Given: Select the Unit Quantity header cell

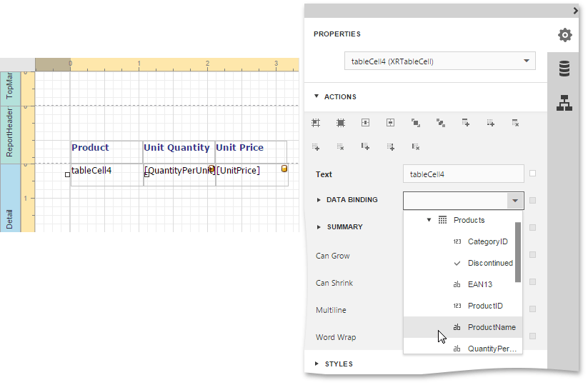Looking at the screenshot, I should click(x=179, y=152).
